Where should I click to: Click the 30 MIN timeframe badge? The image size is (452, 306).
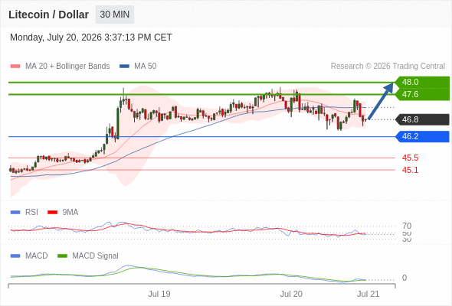tap(115, 15)
